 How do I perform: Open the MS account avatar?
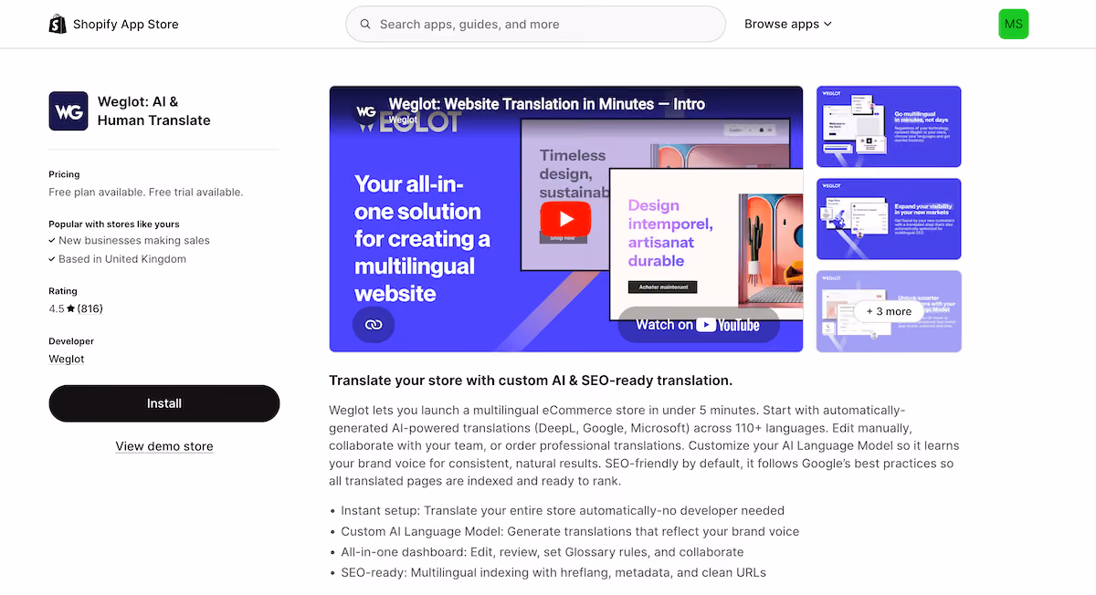[x=1014, y=24]
